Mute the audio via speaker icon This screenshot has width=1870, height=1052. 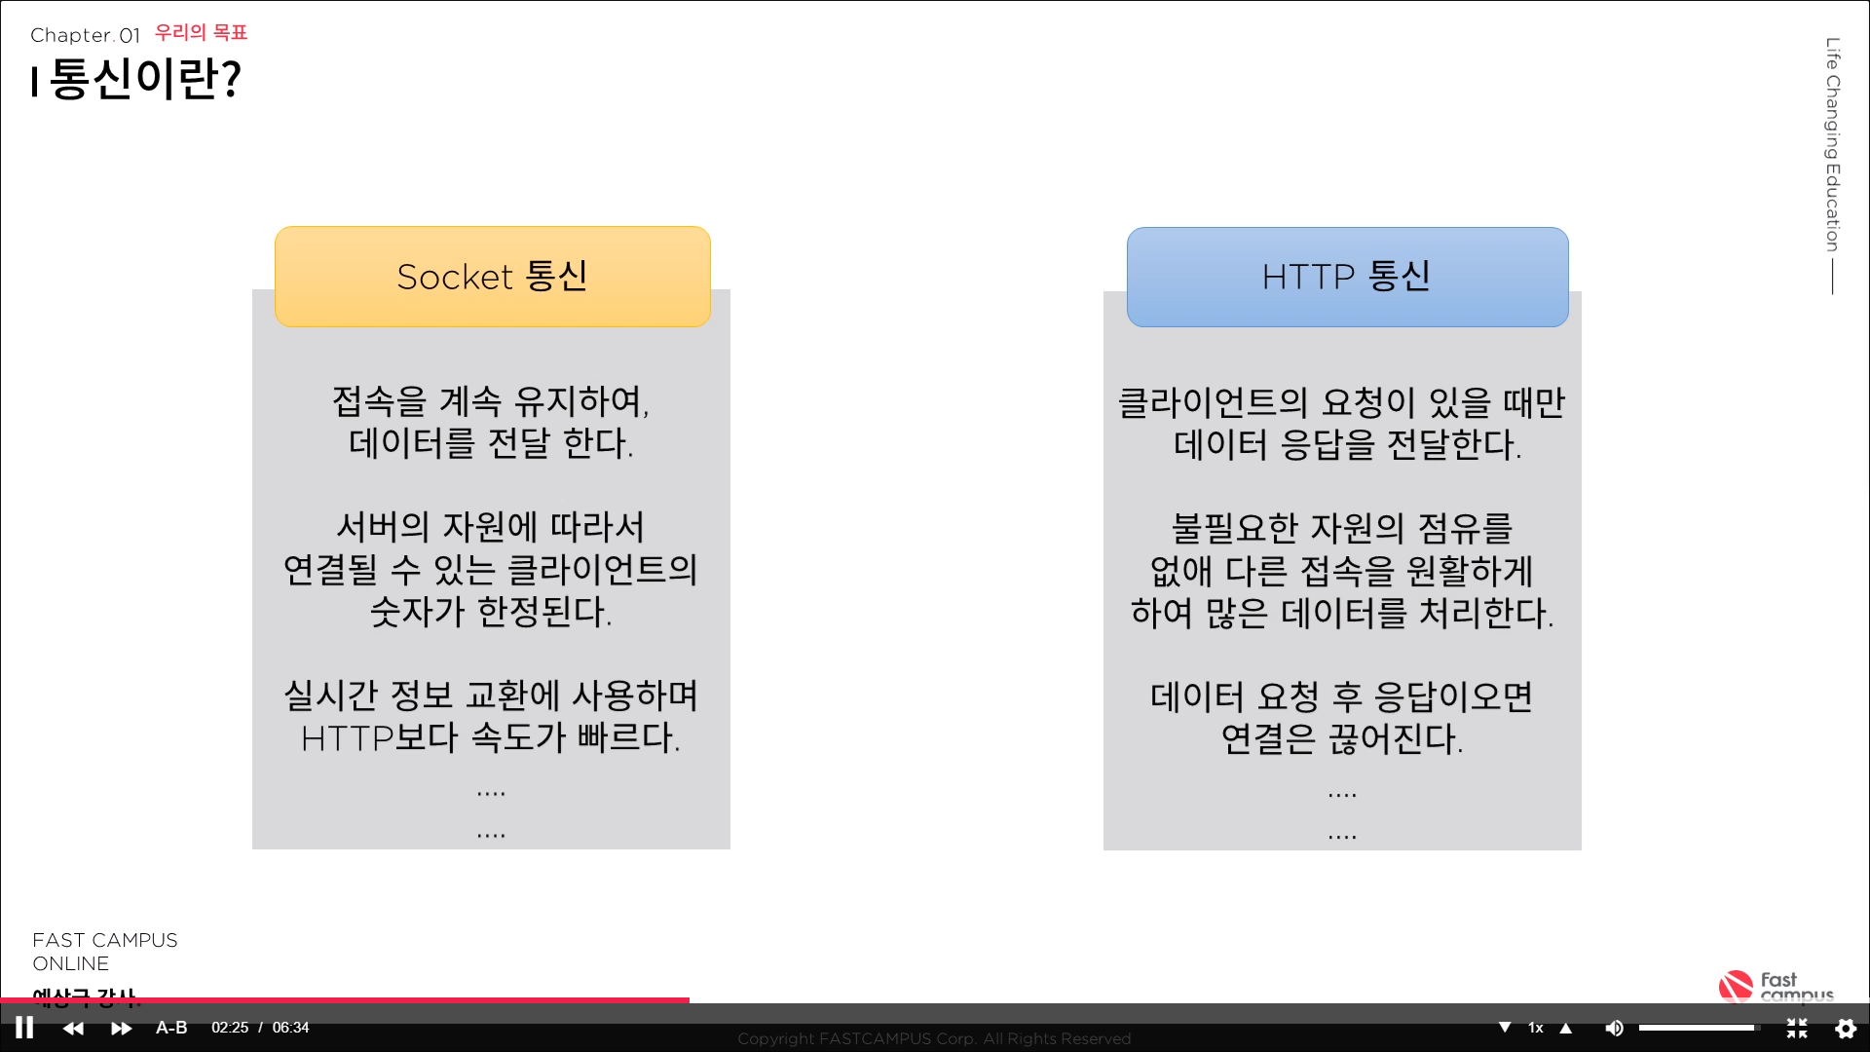1614,1028
